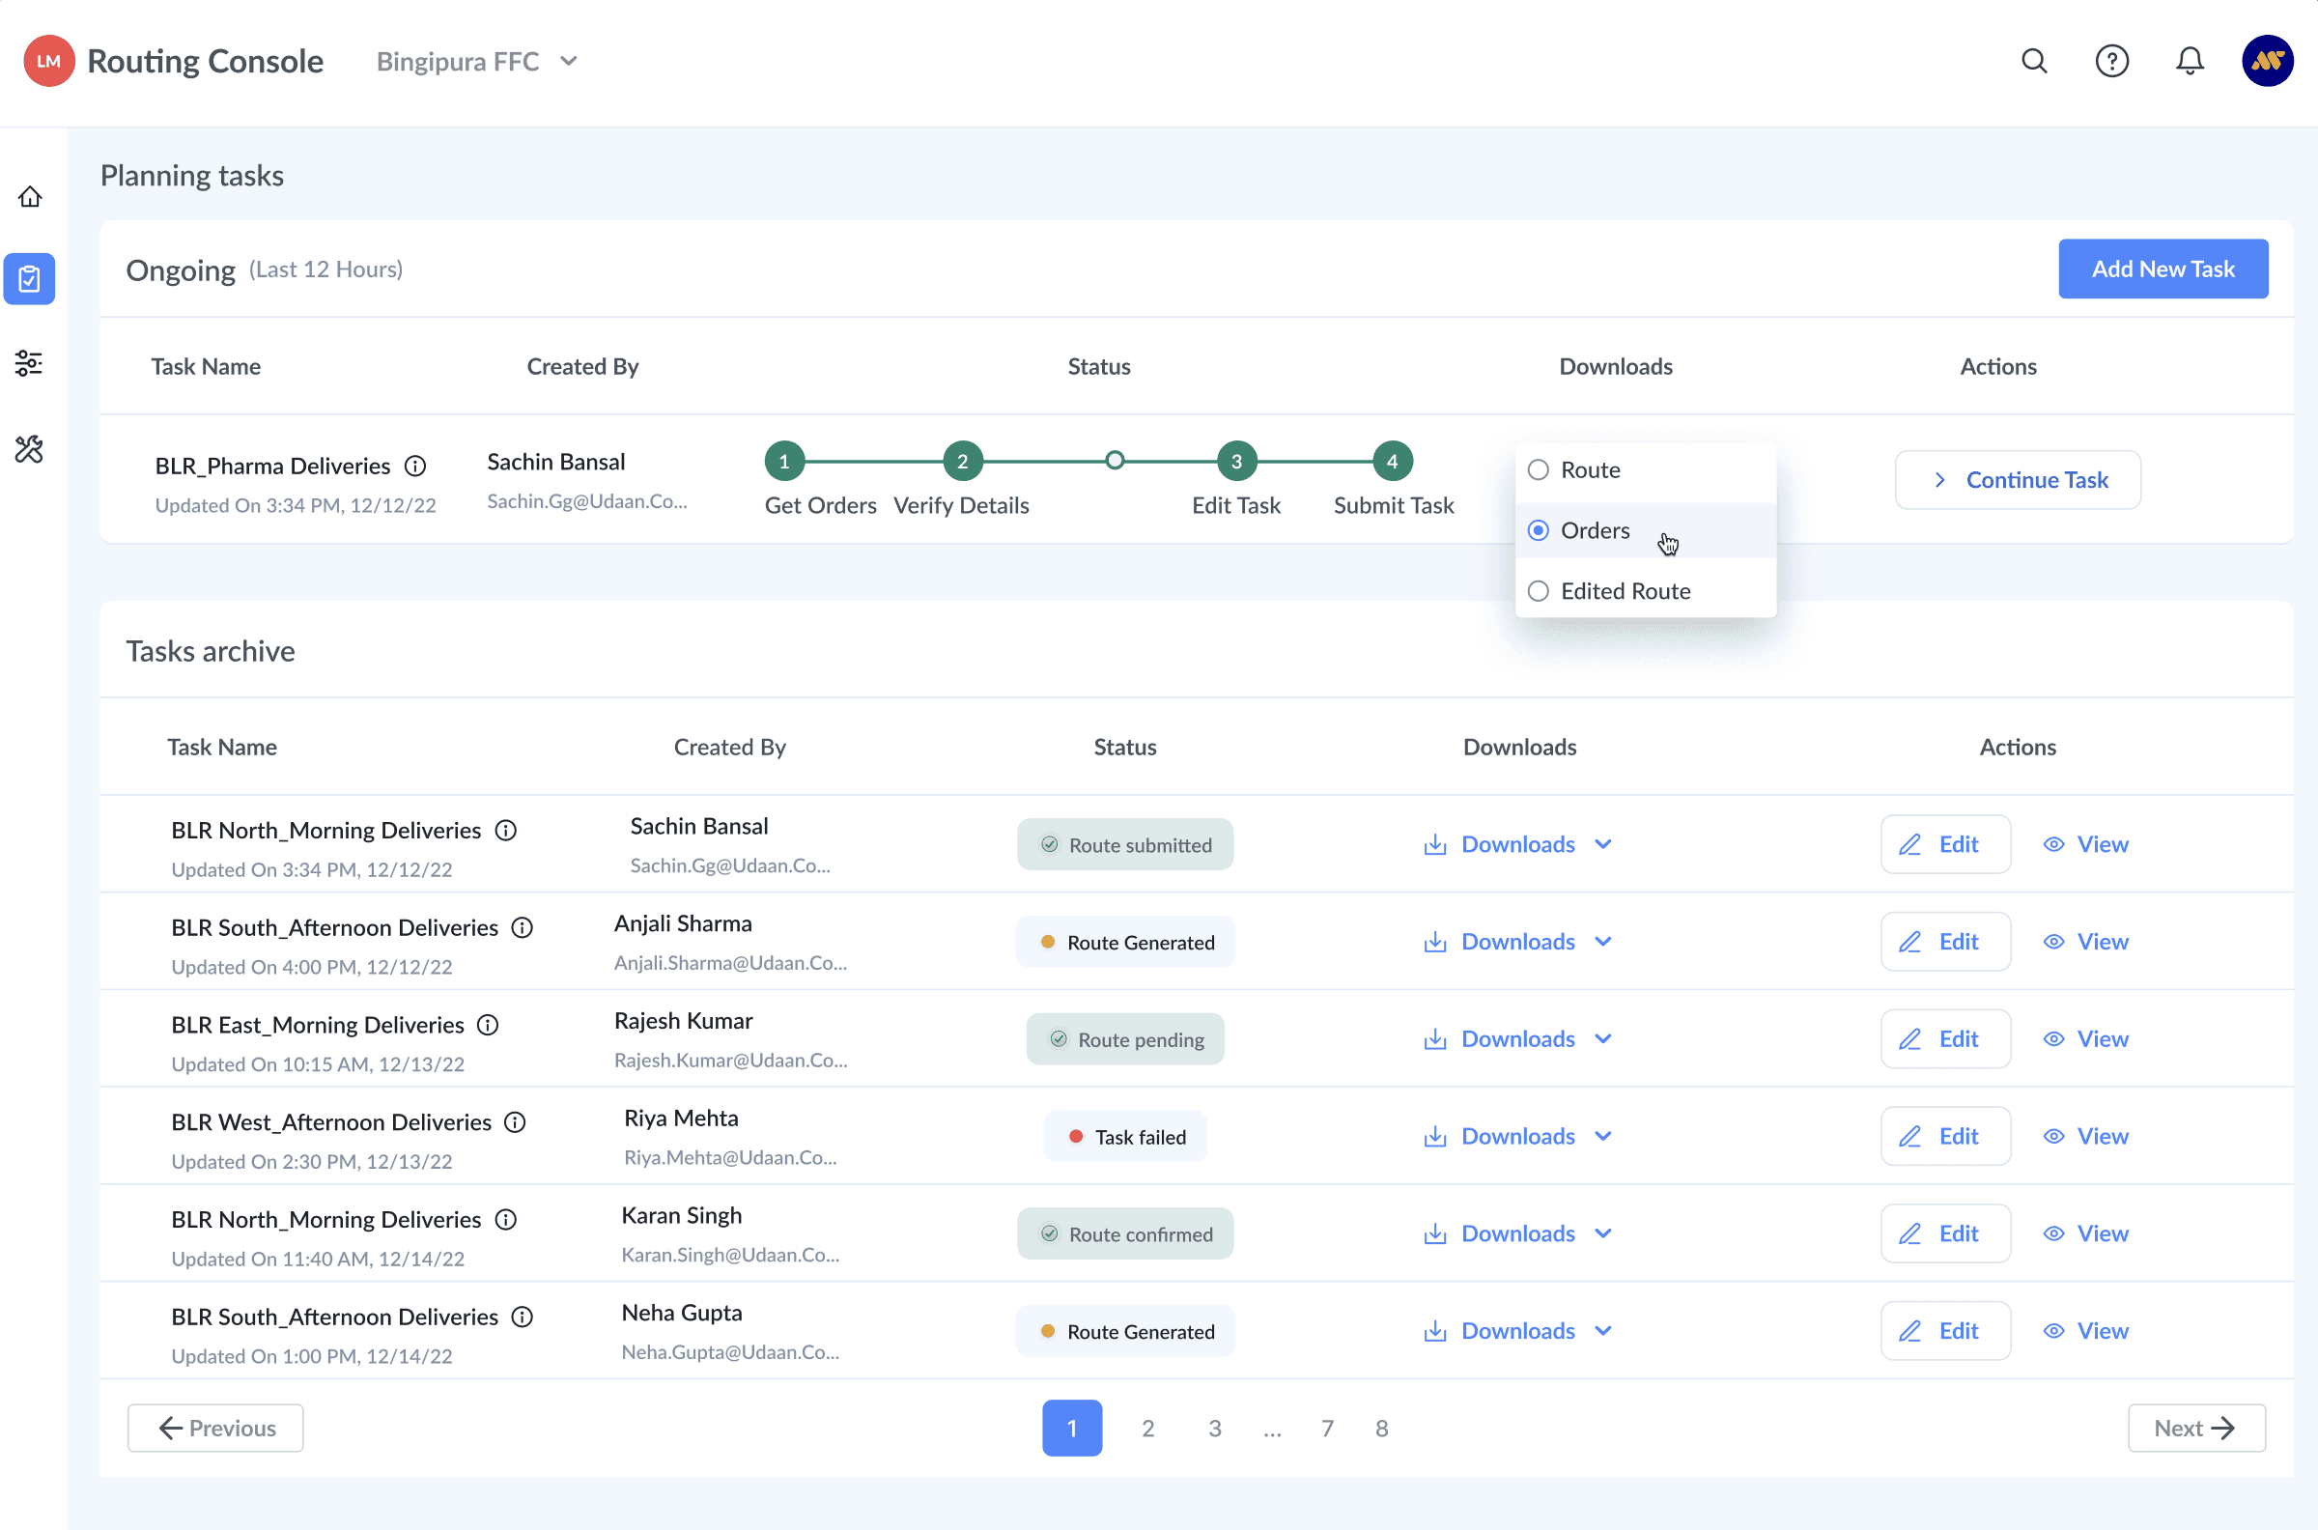2318x1530 pixels.
Task: Click info icon beside BLR_Pharma Deliveries
Action: tap(415, 467)
